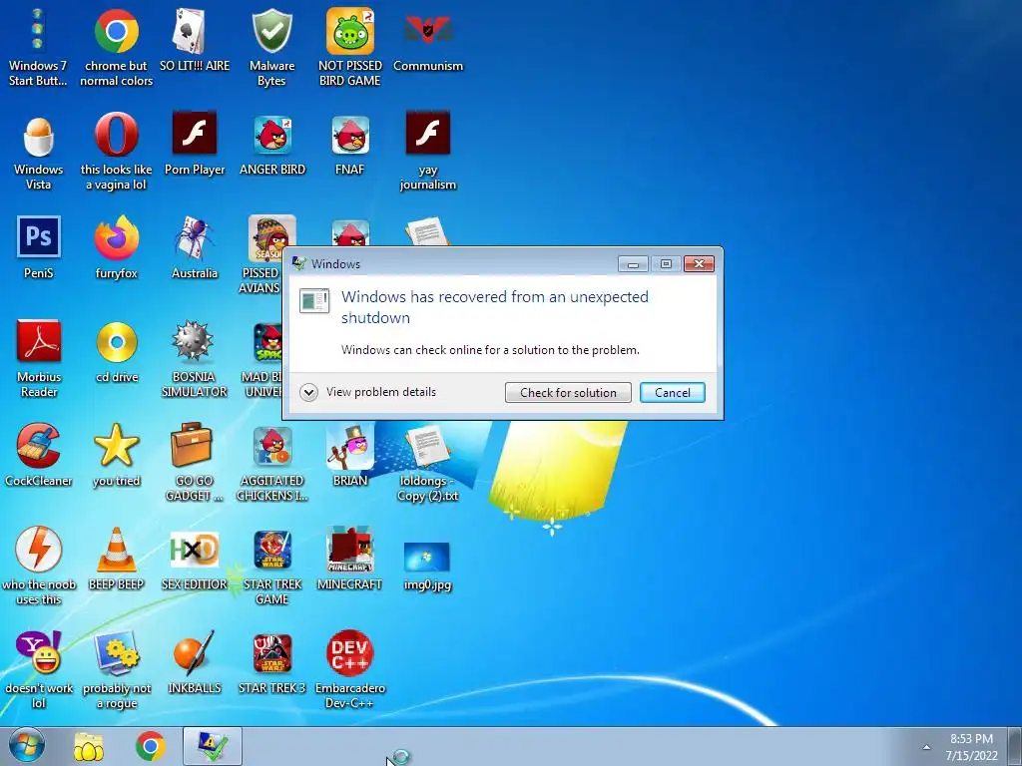1022x766 pixels.
Task: Cancel the unexpected shutdown dialog
Action: point(672,392)
